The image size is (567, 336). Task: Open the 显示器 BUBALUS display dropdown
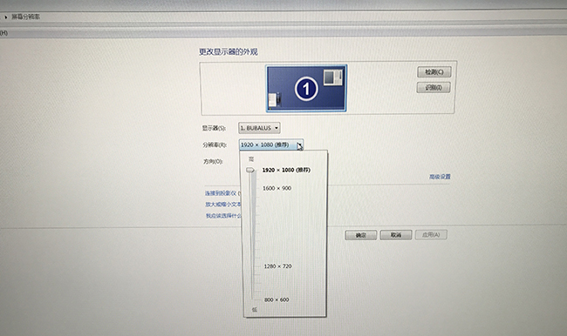tap(259, 128)
